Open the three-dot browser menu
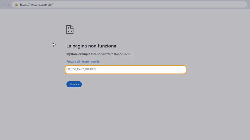 click(6, 5)
